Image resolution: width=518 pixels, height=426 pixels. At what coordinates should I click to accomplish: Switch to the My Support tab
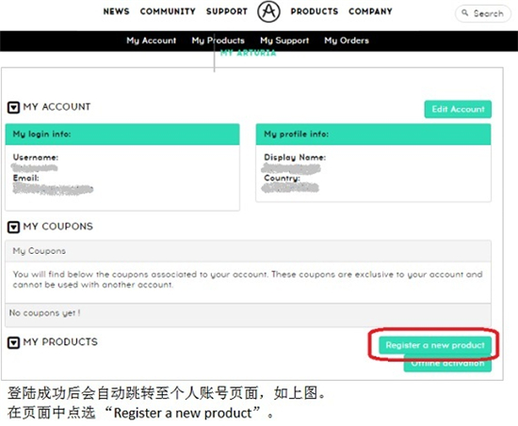pyautogui.click(x=284, y=40)
